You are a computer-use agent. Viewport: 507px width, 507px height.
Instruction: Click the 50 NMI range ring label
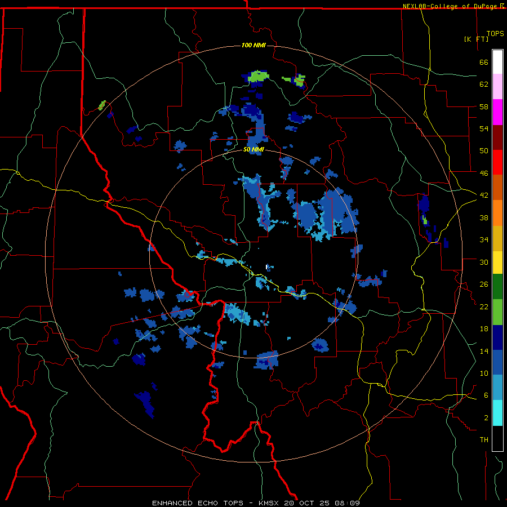tap(253, 149)
